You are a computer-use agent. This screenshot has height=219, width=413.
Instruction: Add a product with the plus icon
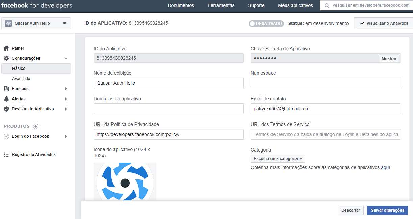point(36,126)
